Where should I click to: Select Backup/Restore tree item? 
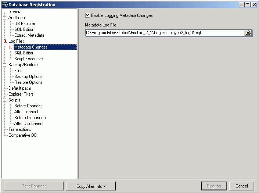click(23, 65)
